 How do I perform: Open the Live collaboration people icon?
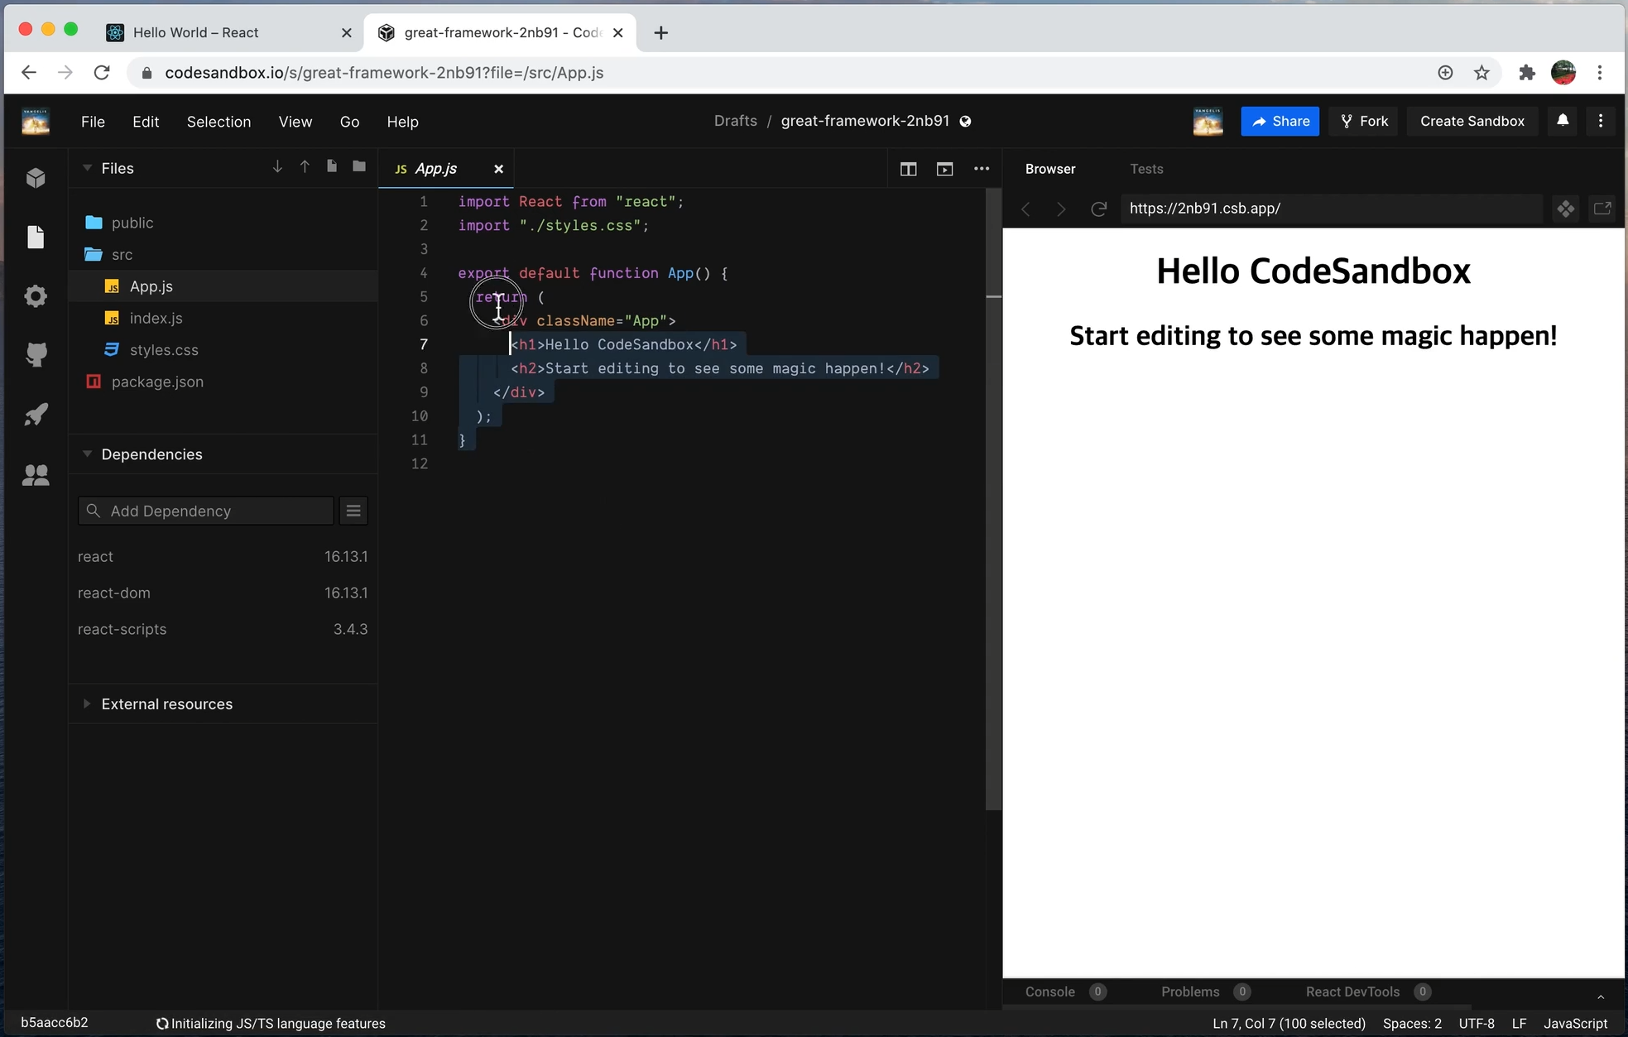pos(36,474)
